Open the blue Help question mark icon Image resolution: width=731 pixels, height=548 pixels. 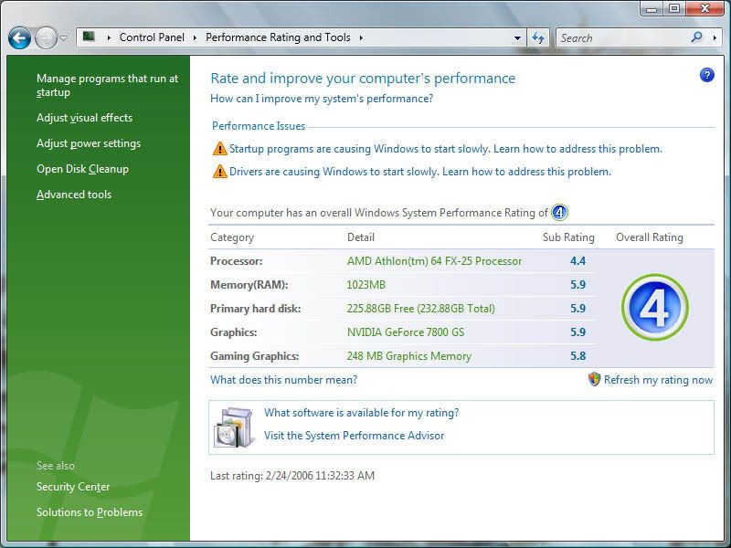[x=706, y=75]
